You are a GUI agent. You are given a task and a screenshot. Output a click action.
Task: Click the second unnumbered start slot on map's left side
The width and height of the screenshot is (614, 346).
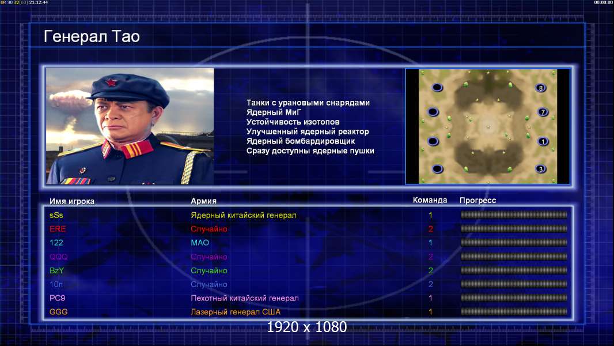pos(433,112)
